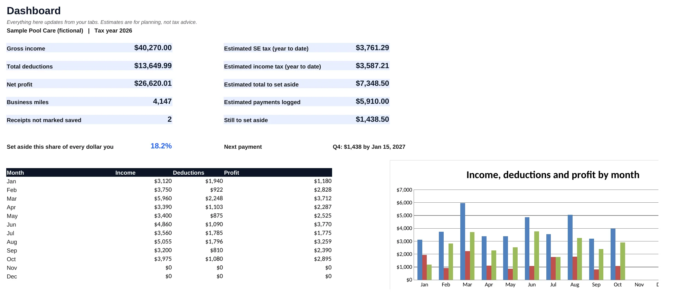Select the Mar income cell $5,960
Screen dimensions: 688x294
click(x=163, y=198)
